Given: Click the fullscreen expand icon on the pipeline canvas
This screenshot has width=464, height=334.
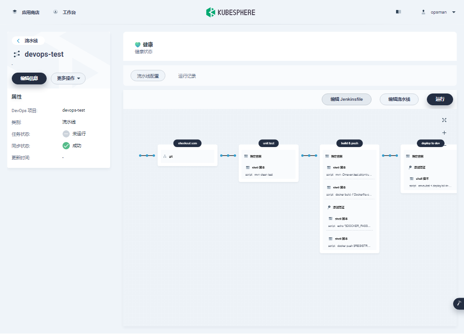Looking at the screenshot, I should (444, 120).
